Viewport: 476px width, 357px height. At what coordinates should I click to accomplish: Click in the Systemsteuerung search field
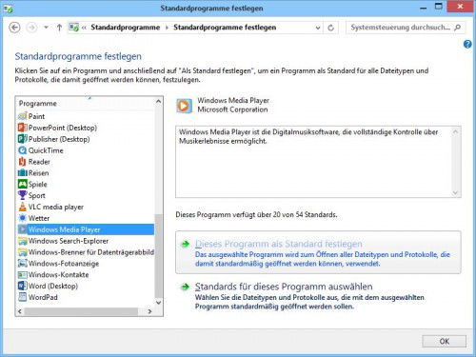(x=401, y=28)
